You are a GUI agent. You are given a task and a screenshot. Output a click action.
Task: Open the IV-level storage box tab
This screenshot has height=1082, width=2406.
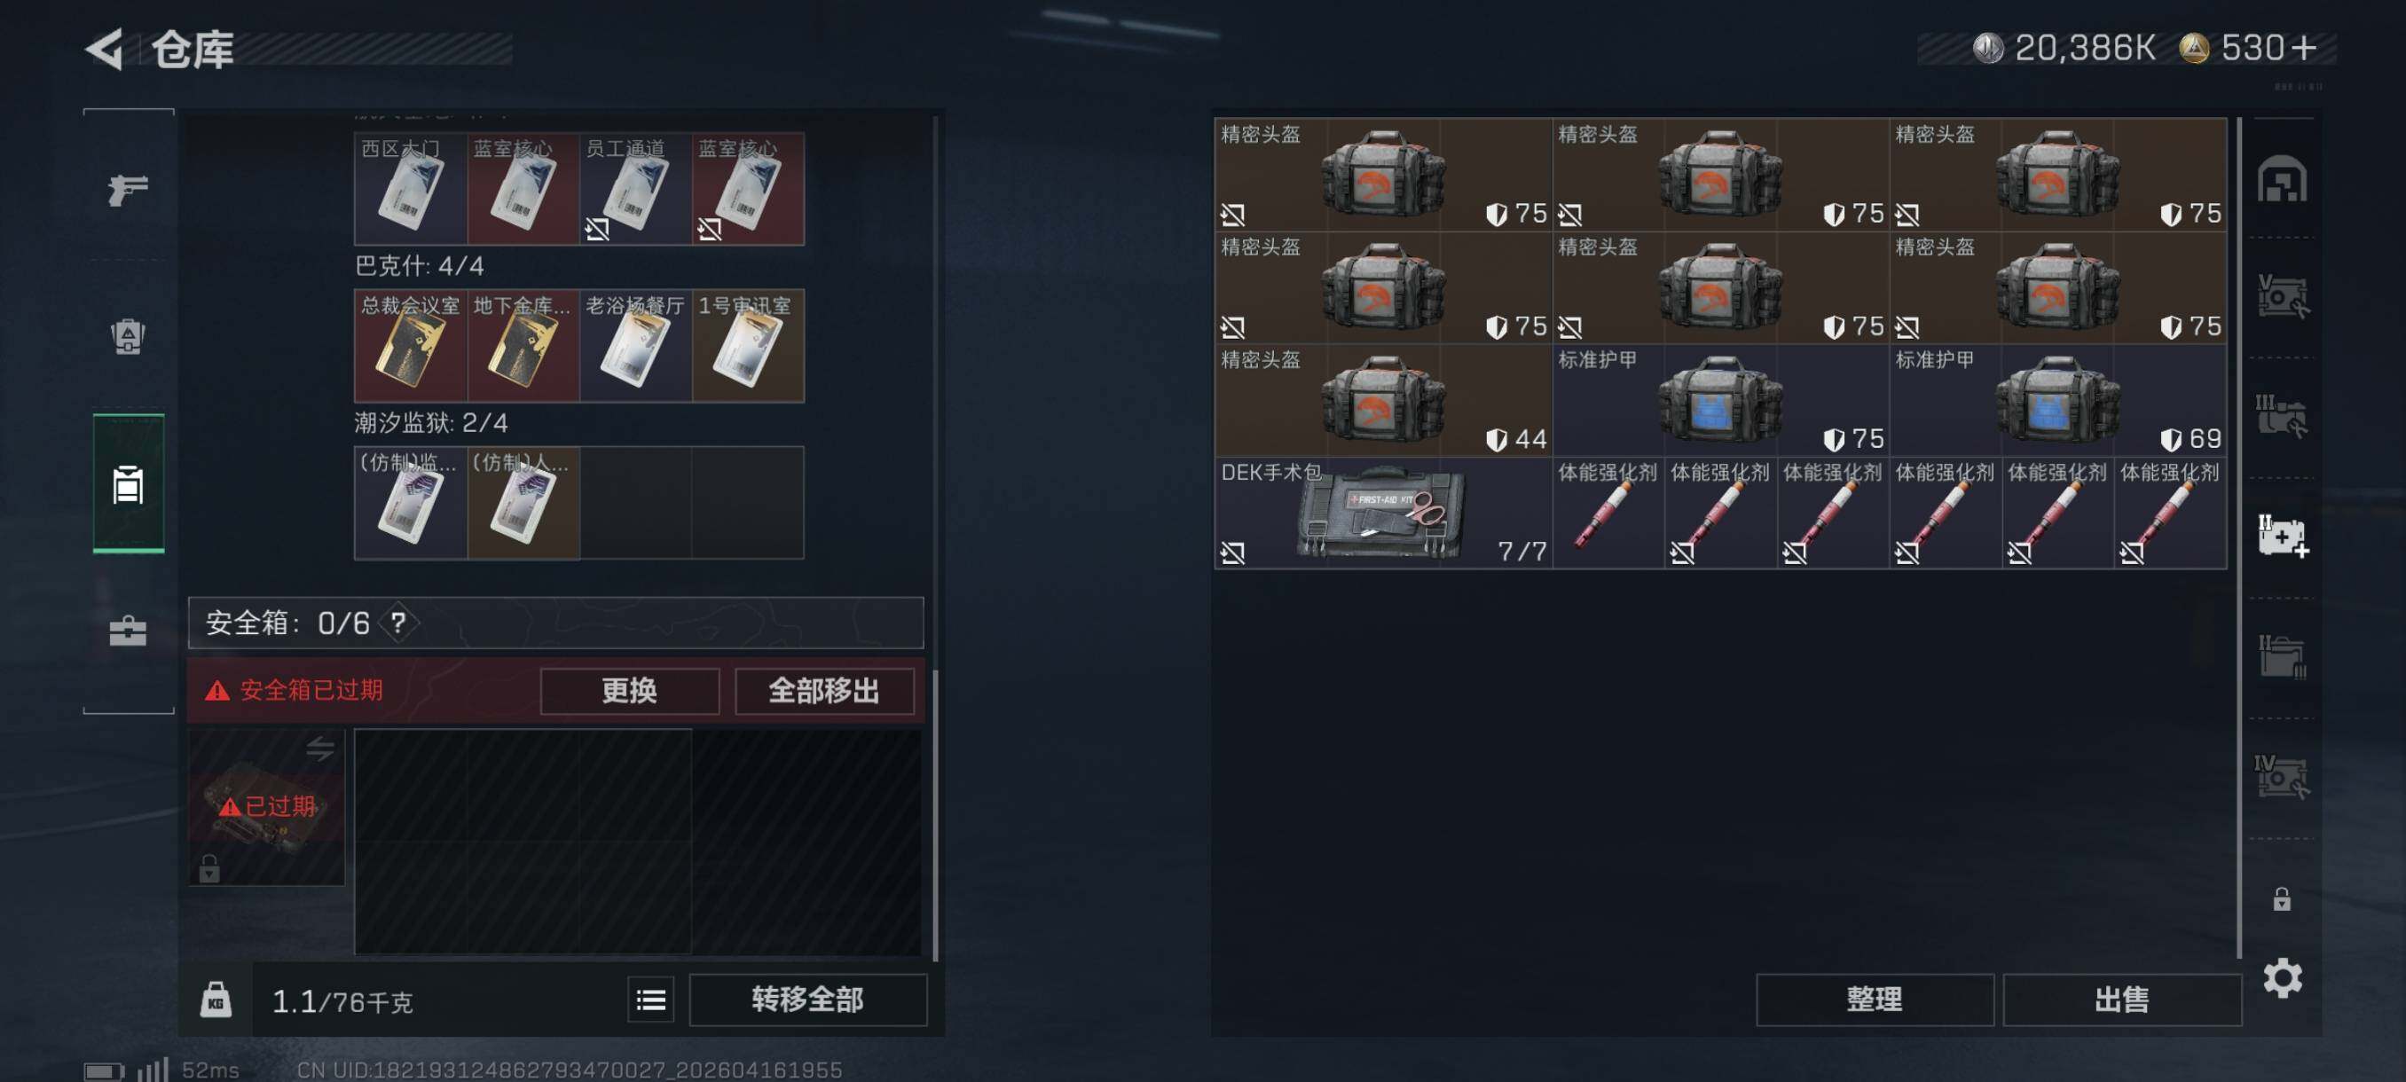pos(2282,777)
